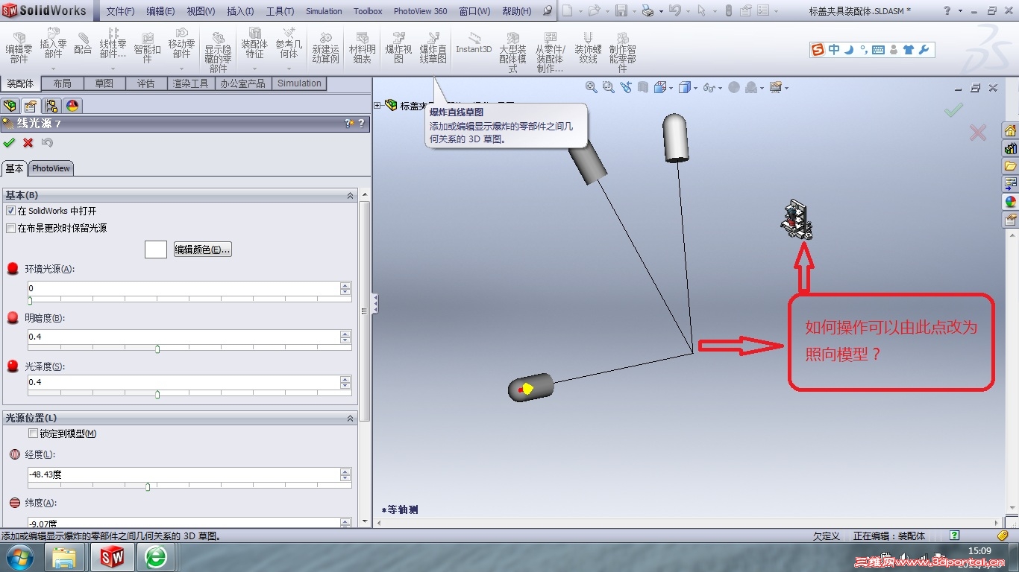Open the 视图(V) menu

tap(201, 11)
